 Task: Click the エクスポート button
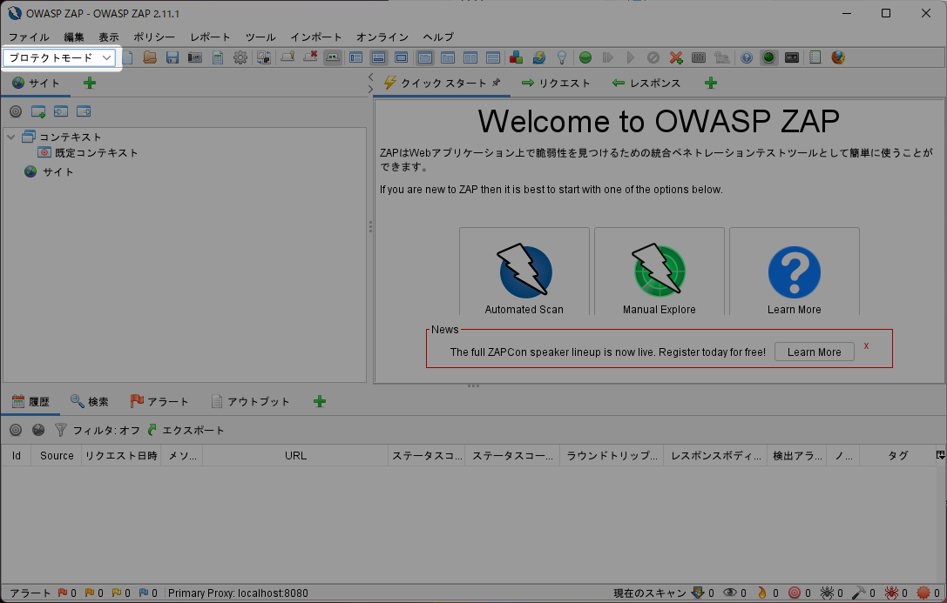[x=186, y=431]
